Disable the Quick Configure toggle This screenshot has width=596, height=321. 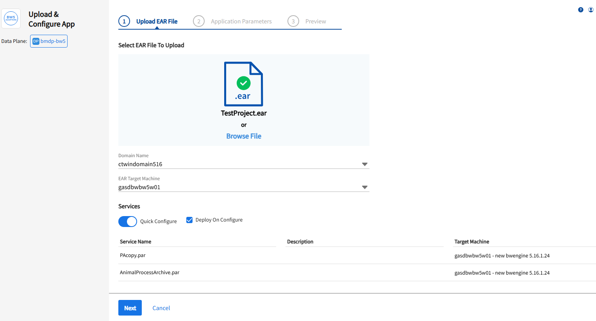(128, 222)
